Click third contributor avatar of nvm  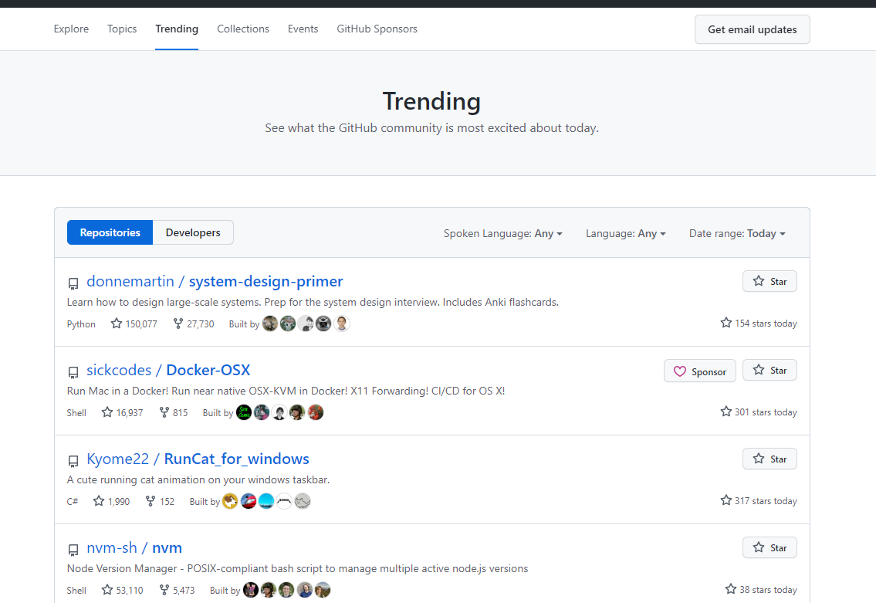point(286,590)
